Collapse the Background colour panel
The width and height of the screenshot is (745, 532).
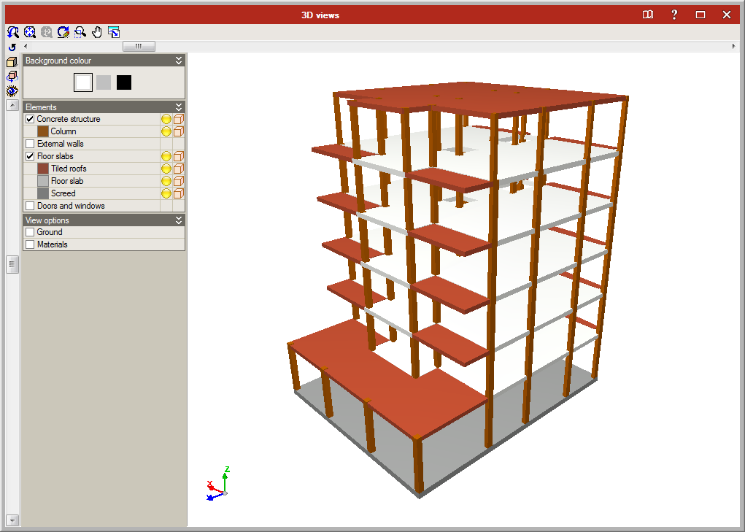point(179,61)
